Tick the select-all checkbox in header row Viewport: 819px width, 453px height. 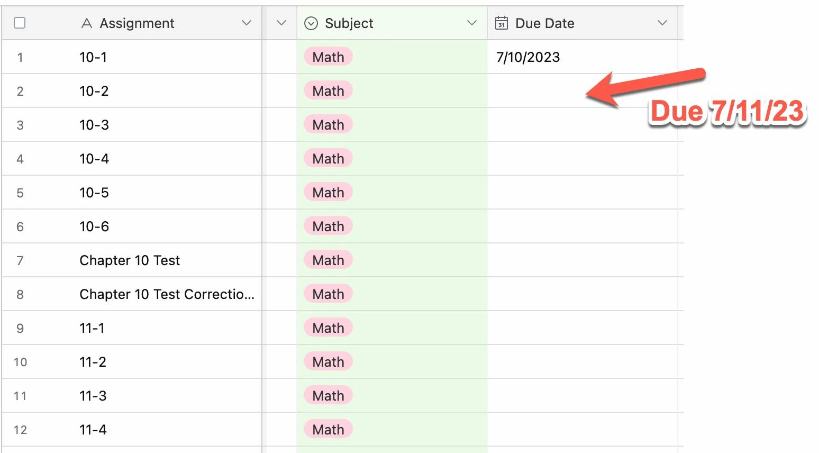click(20, 23)
